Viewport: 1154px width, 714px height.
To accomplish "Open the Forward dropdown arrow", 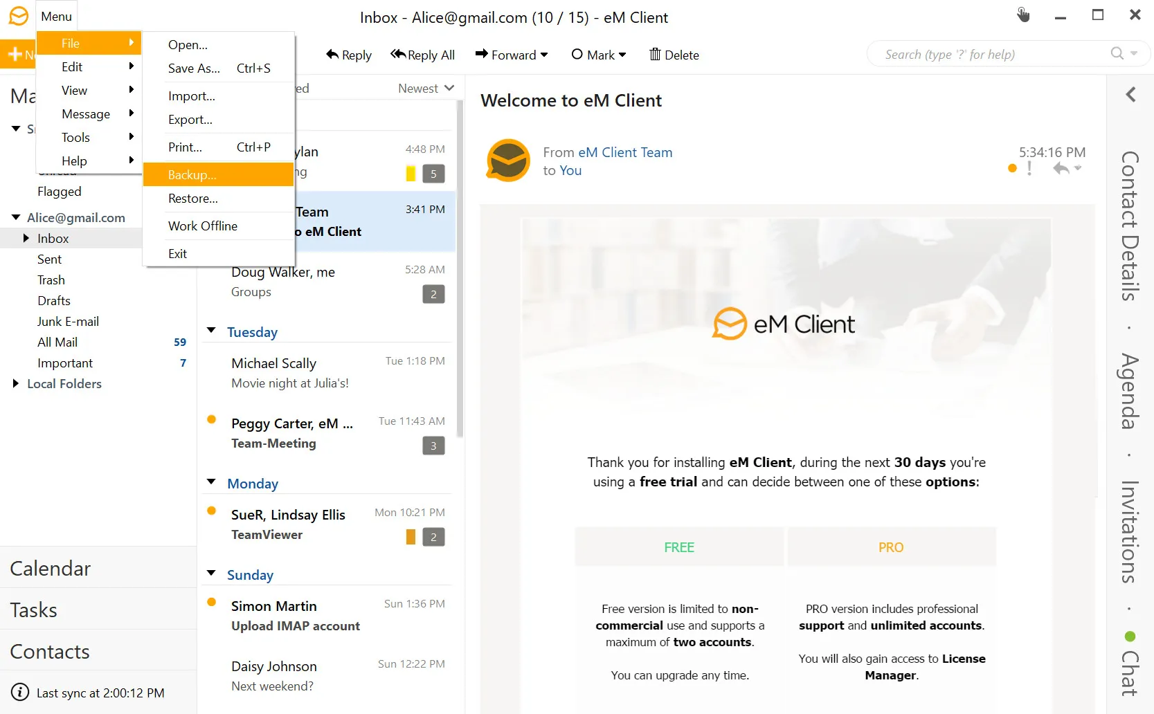I will 544,55.
